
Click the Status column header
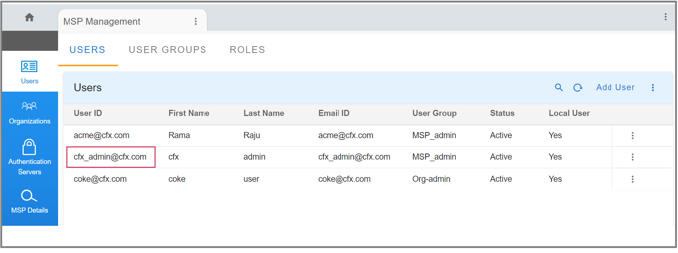[502, 113]
